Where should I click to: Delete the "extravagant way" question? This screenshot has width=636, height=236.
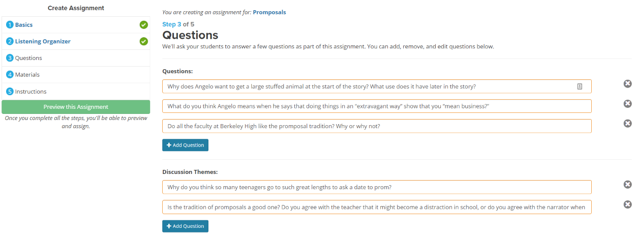pyautogui.click(x=627, y=104)
